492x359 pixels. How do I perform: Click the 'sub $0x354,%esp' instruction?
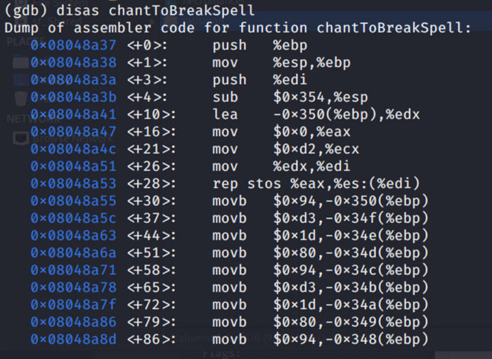pos(290,97)
